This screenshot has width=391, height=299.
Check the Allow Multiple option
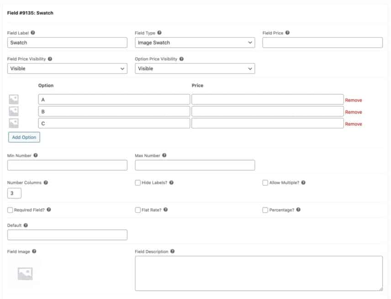(x=264, y=182)
